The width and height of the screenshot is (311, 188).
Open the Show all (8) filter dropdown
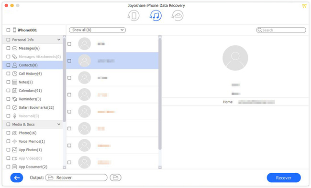click(98, 30)
